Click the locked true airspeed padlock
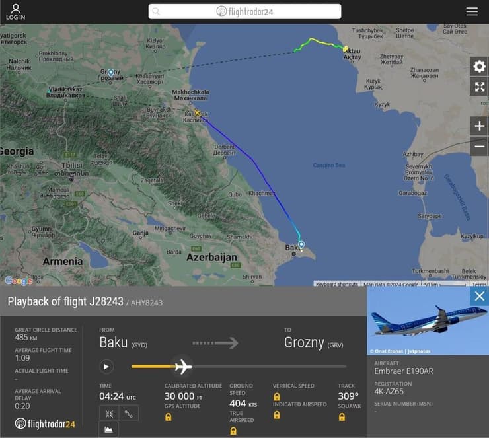The width and height of the screenshot is (489, 438). pos(233,431)
